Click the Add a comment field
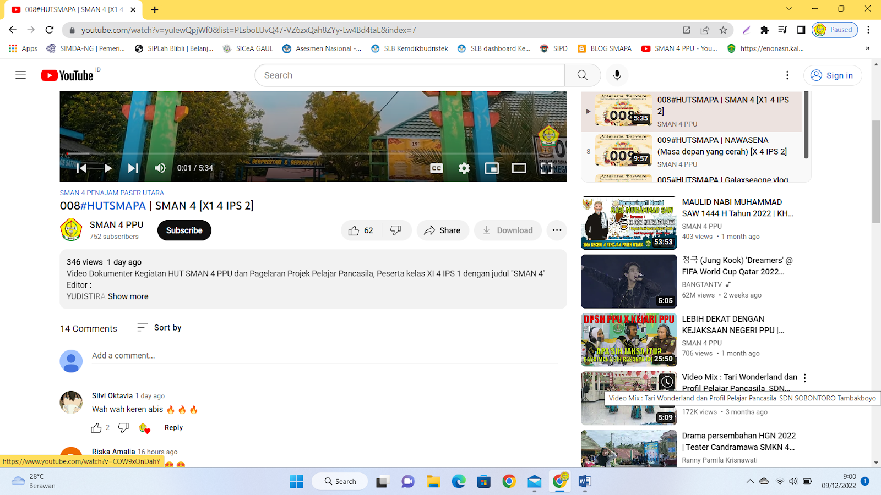This screenshot has height=495, width=881. (x=325, y=356)
